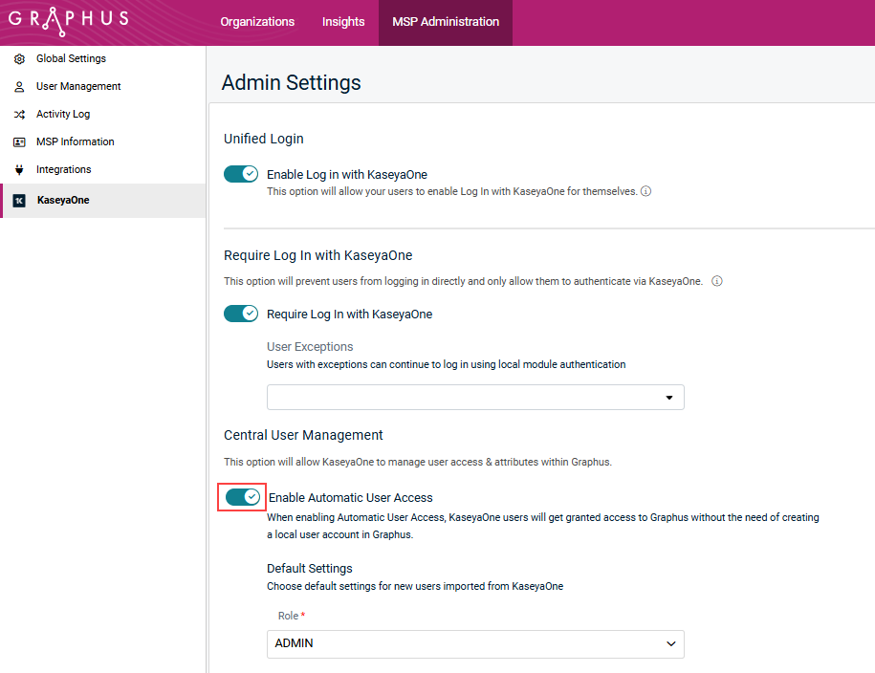This screenshot has height=673, width=875.
Task: Click the Role field label
Action: 289,616
